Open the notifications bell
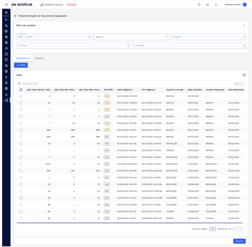This screenshot has height=247, width=252. click(x=216, y=5)
